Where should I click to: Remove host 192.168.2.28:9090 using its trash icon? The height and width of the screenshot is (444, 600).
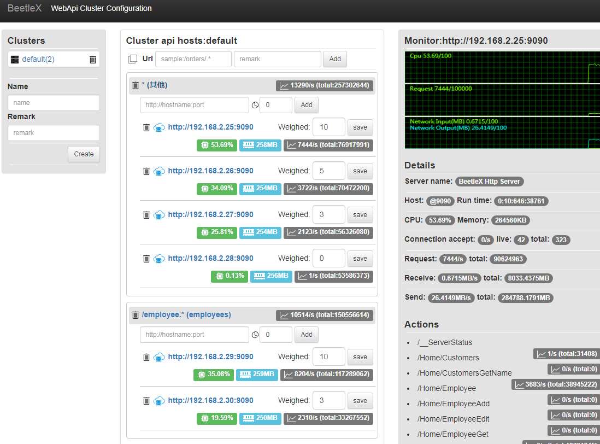(146, 259)
